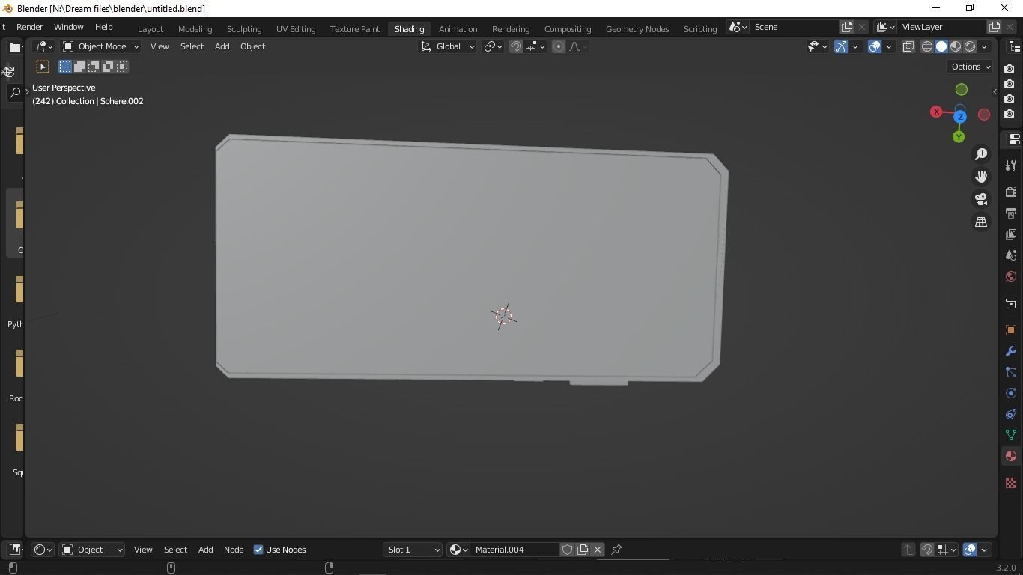
Task: Open the Object properties tab
Action: pos(1011,330)
